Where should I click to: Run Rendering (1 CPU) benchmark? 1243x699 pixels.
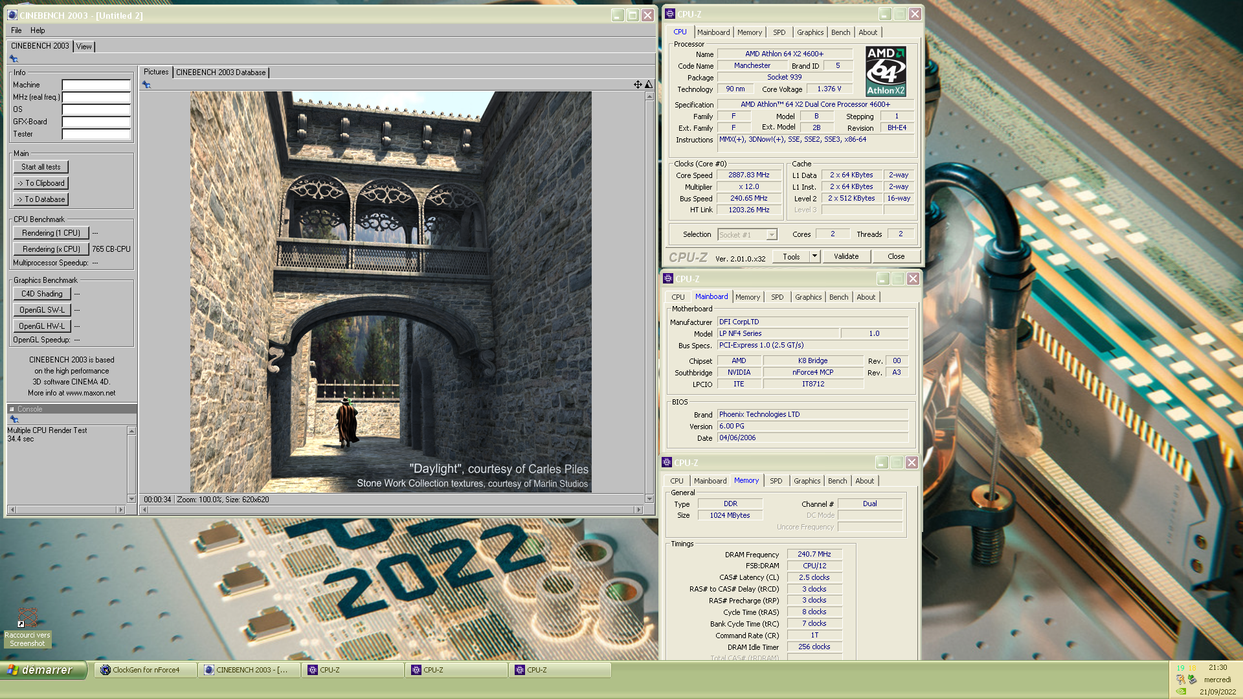click(51, 233)
